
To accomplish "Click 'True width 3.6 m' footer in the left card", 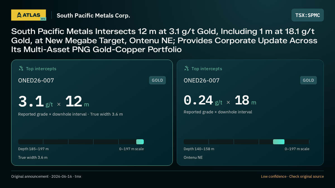I will pyautogui.click(x=33, y=157).
